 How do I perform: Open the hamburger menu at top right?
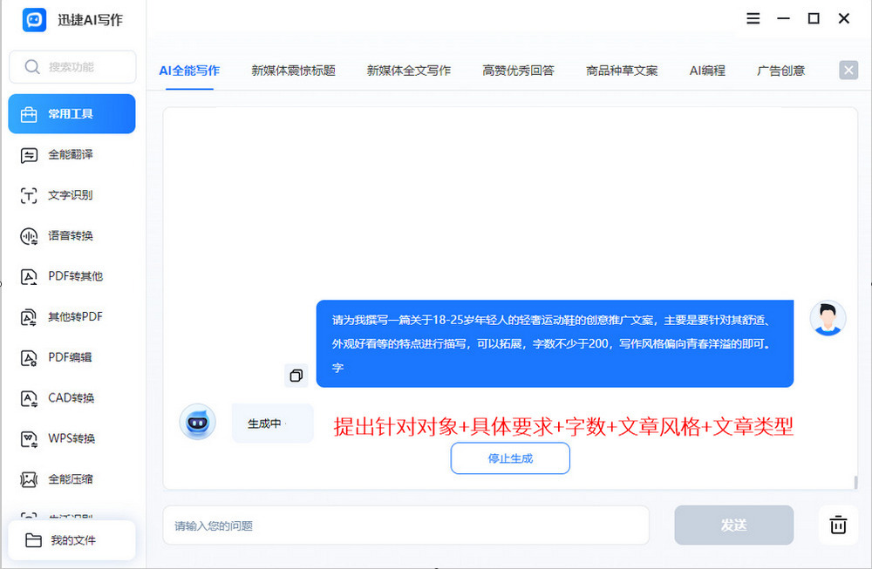click(753, 18)
